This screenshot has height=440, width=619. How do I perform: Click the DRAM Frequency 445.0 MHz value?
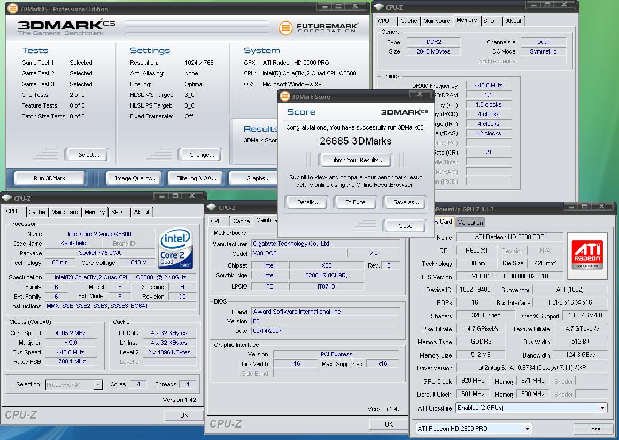(x=489, y=85)
